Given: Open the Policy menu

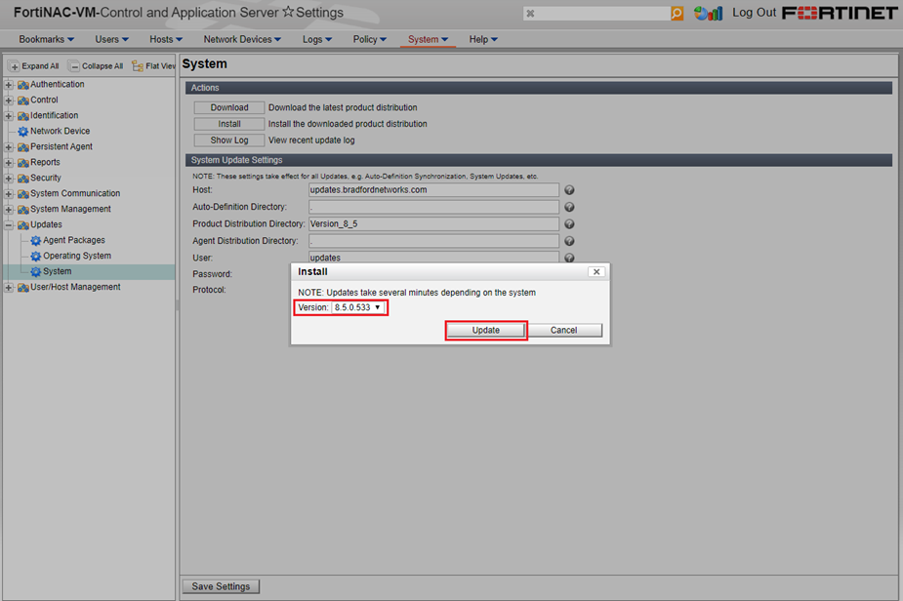Looking at the screenshot, I should click(x=370, y=40).
